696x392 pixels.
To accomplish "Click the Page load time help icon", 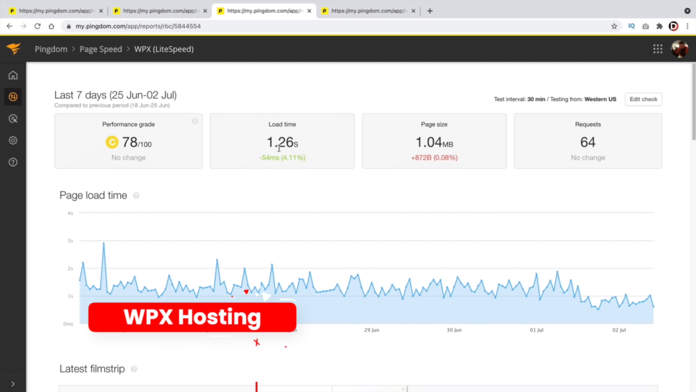I will pos(136,196).
